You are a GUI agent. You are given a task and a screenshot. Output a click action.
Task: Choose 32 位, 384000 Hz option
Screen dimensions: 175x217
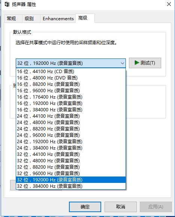[71, 186]
